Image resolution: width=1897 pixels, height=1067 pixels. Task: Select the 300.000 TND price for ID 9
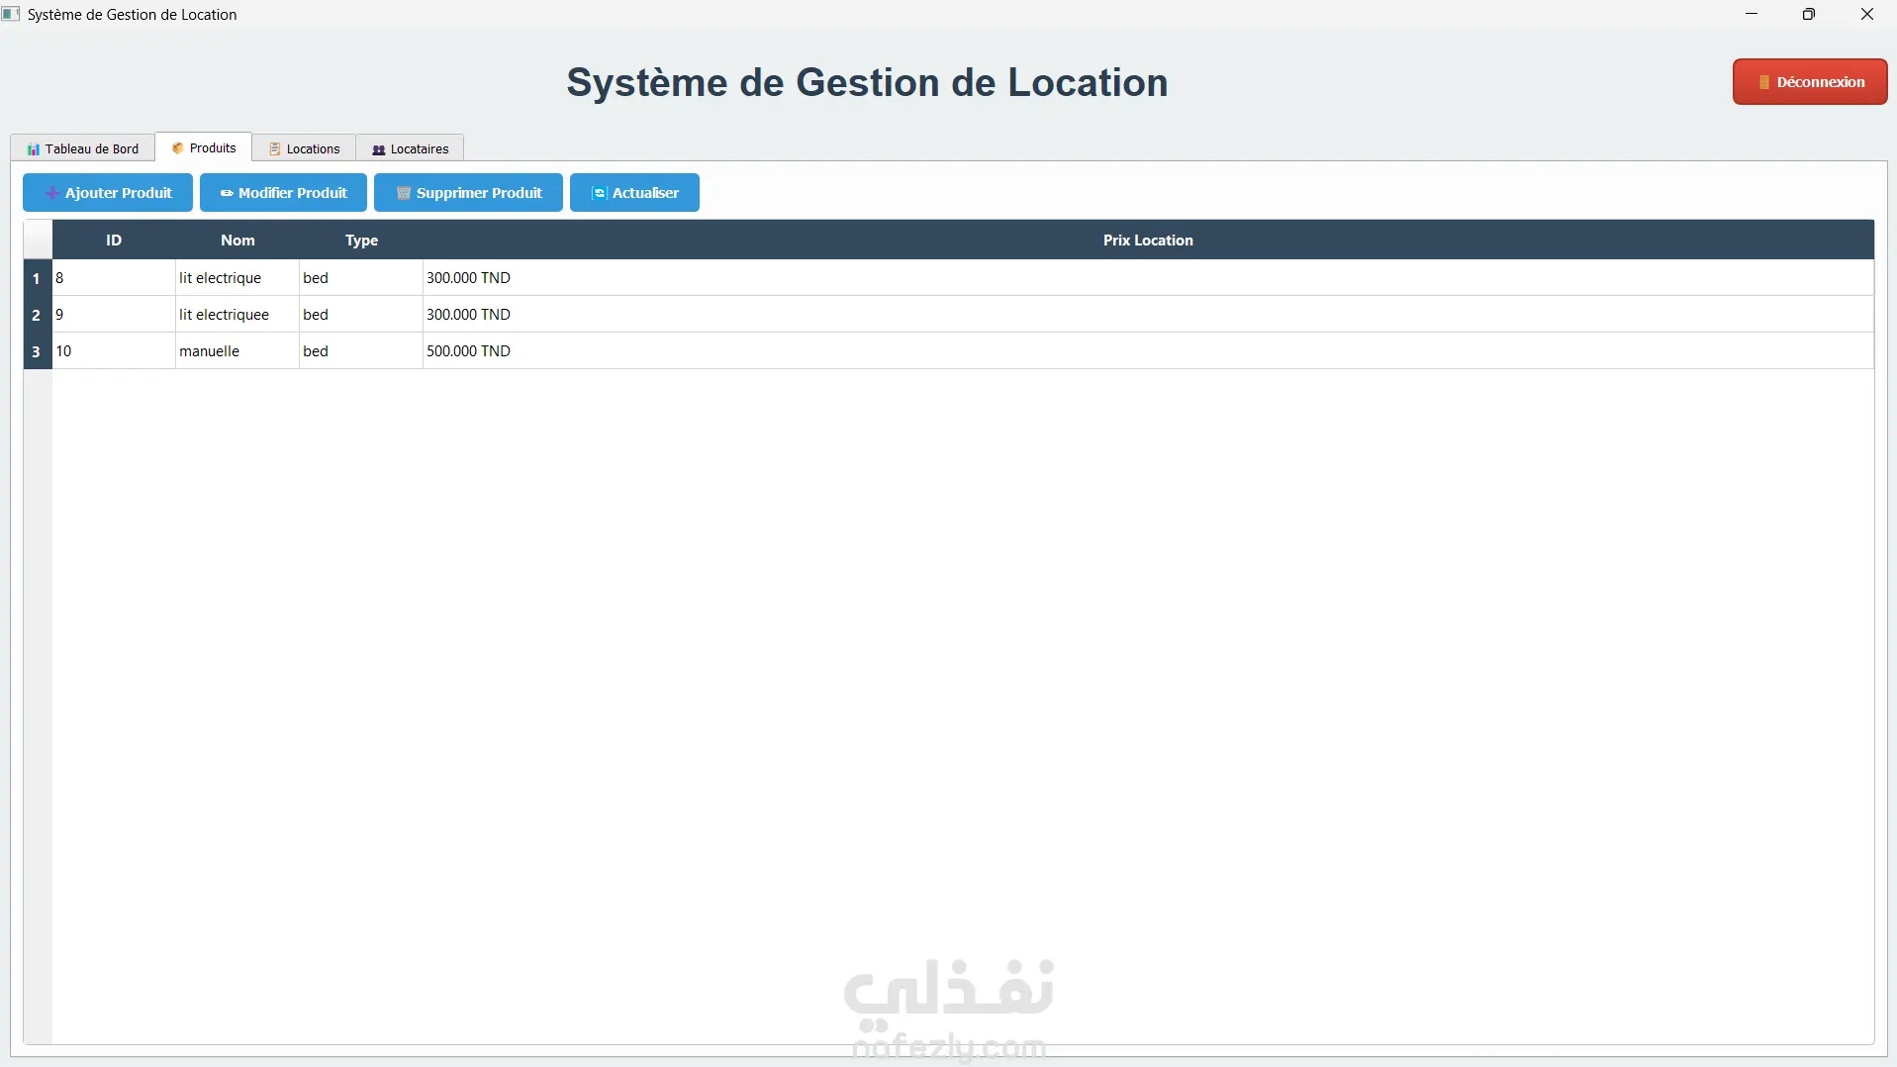coord(1148,315)
